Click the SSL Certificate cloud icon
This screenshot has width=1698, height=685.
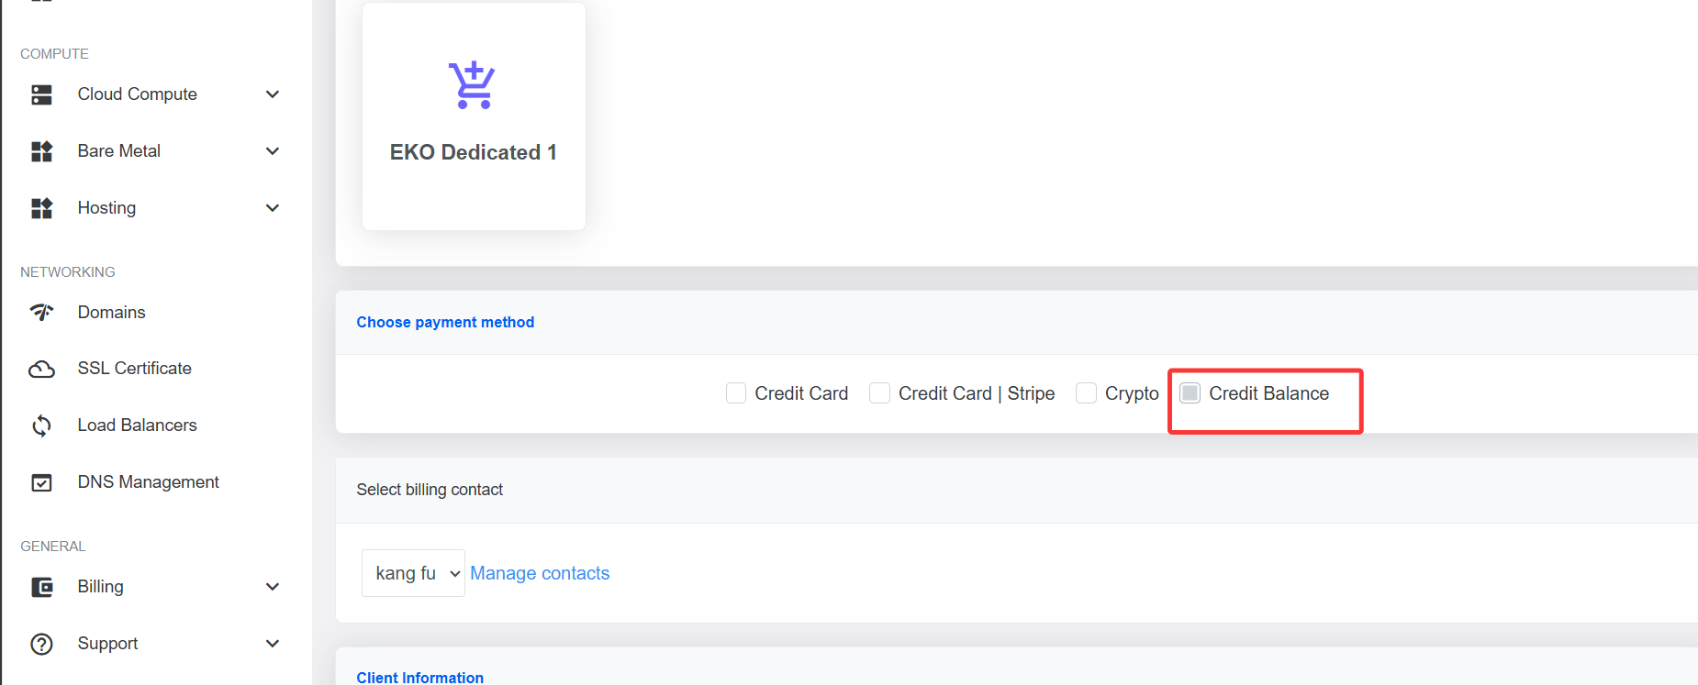tap(41, 369)
